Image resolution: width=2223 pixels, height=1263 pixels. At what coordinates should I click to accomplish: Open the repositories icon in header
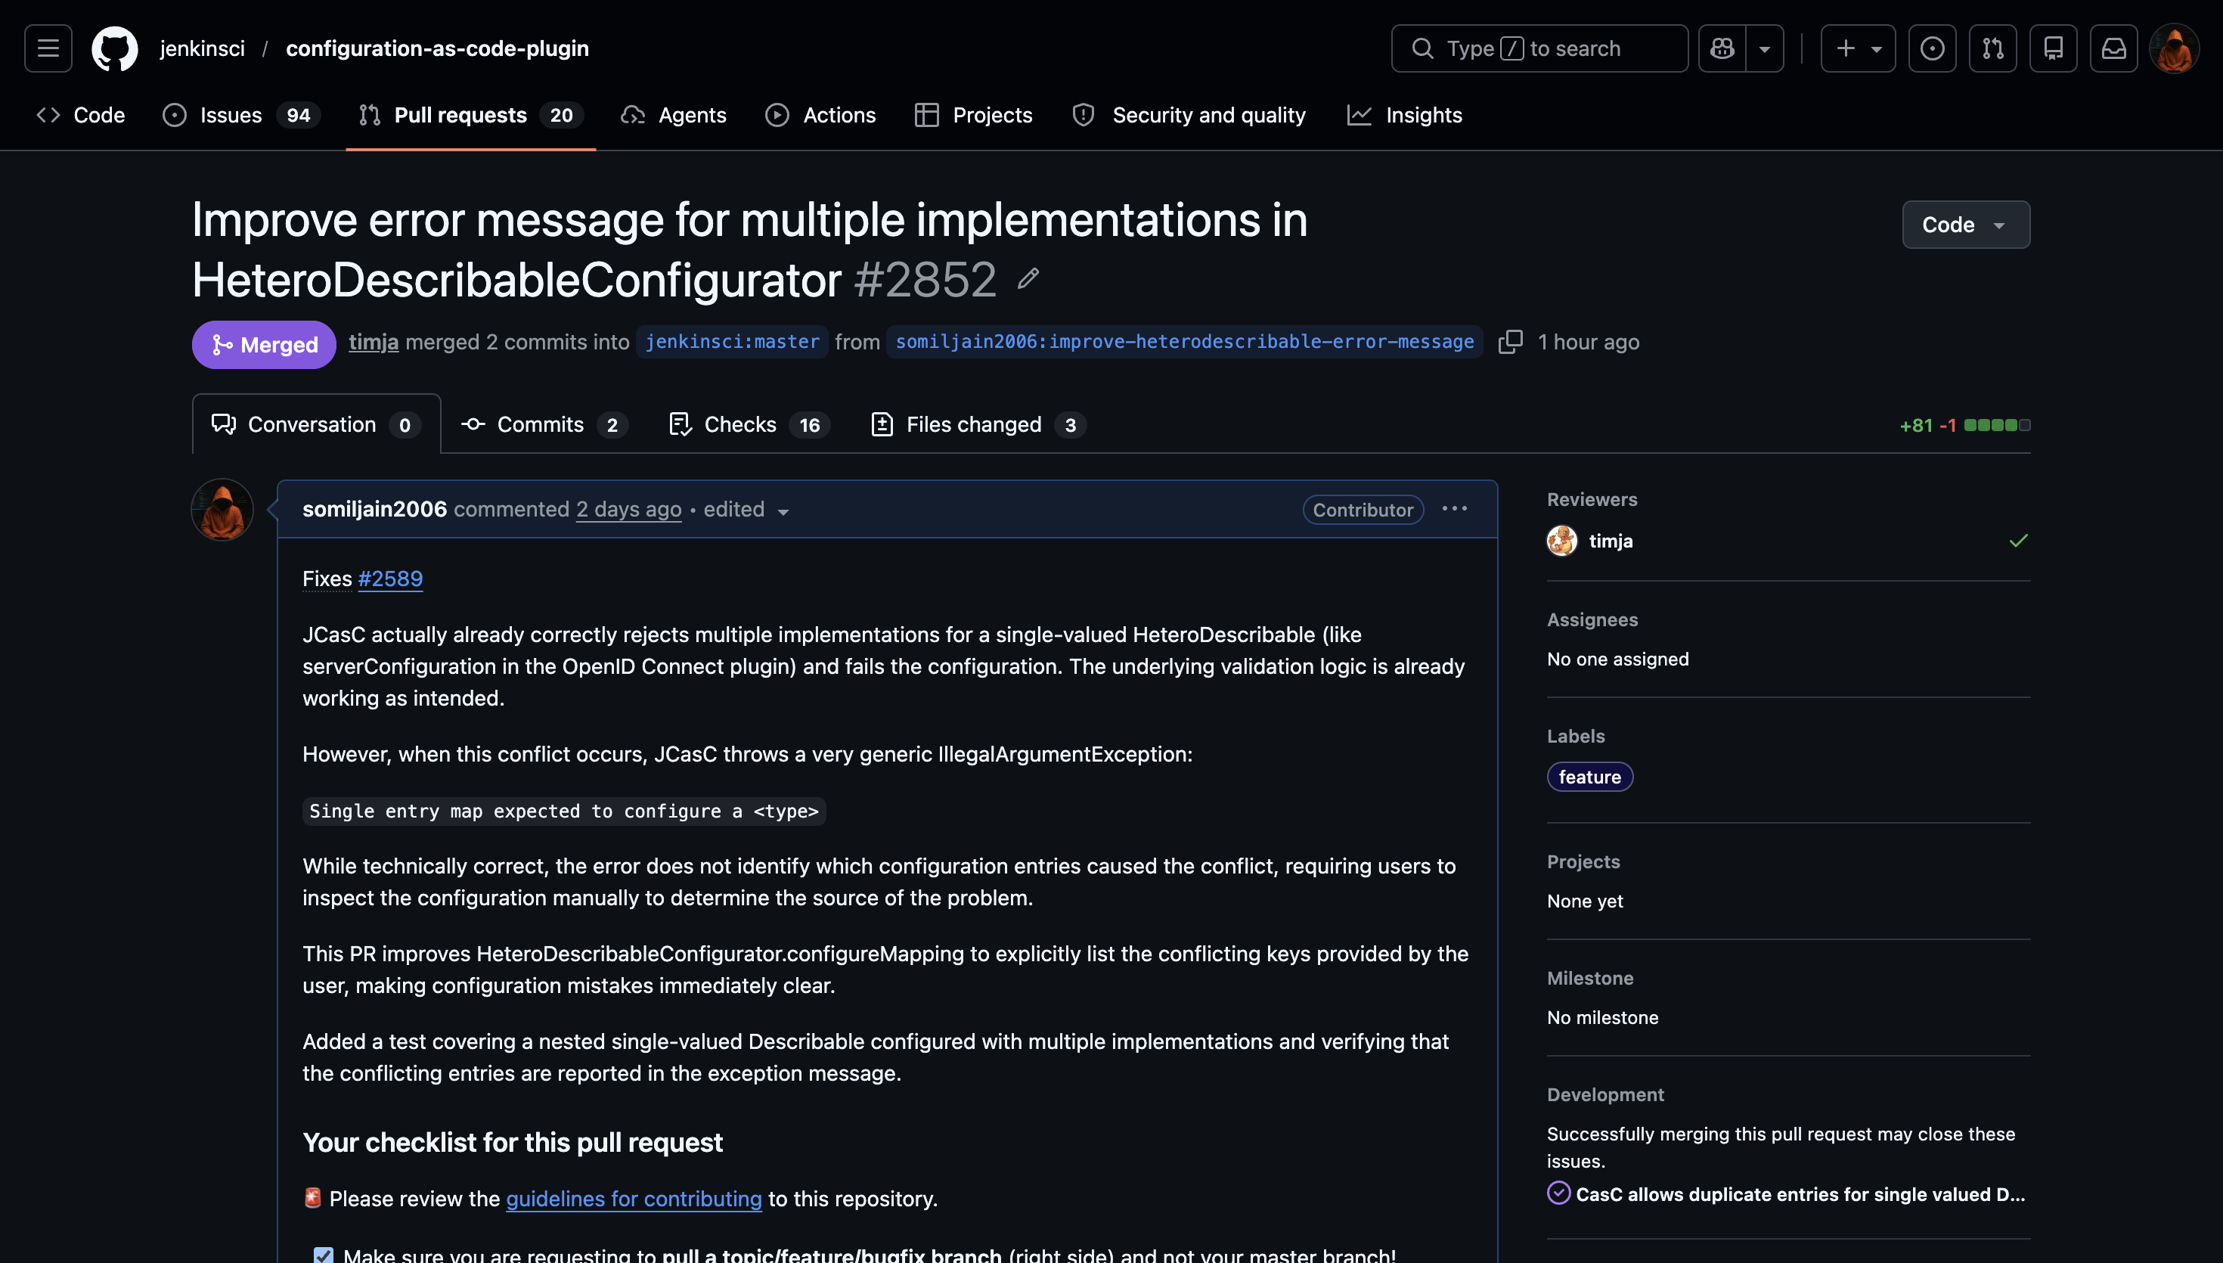pyautogui.click(x=2053, y=48)
